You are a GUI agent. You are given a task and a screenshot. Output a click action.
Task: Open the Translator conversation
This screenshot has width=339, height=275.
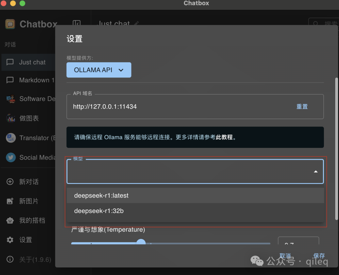click(29, 138)
